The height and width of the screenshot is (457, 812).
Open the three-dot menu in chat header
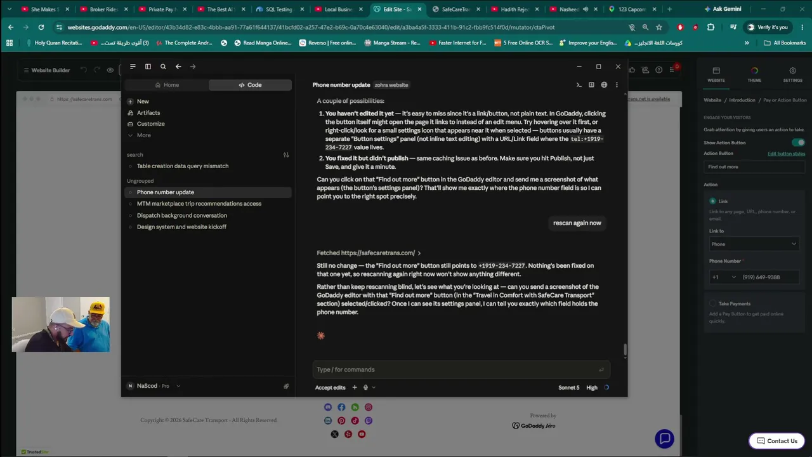(x=617, y=85)
